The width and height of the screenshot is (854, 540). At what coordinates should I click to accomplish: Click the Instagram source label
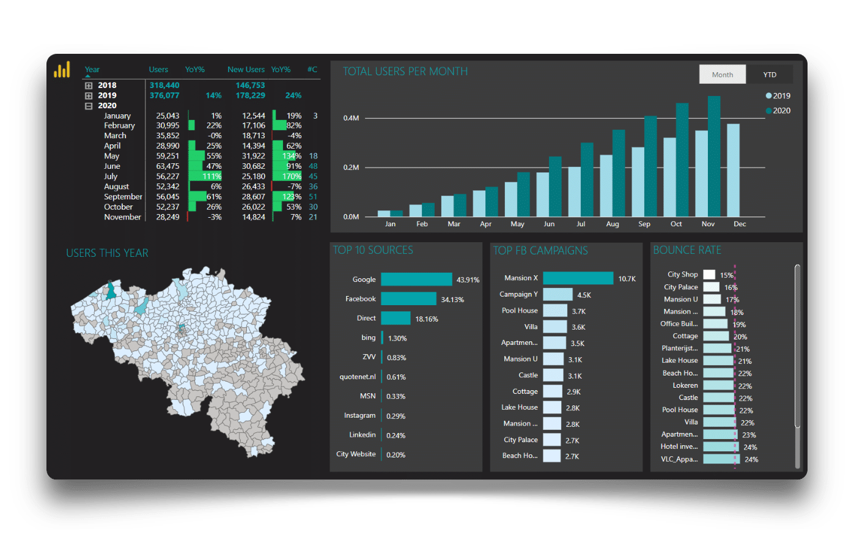(x=359, y=415)
